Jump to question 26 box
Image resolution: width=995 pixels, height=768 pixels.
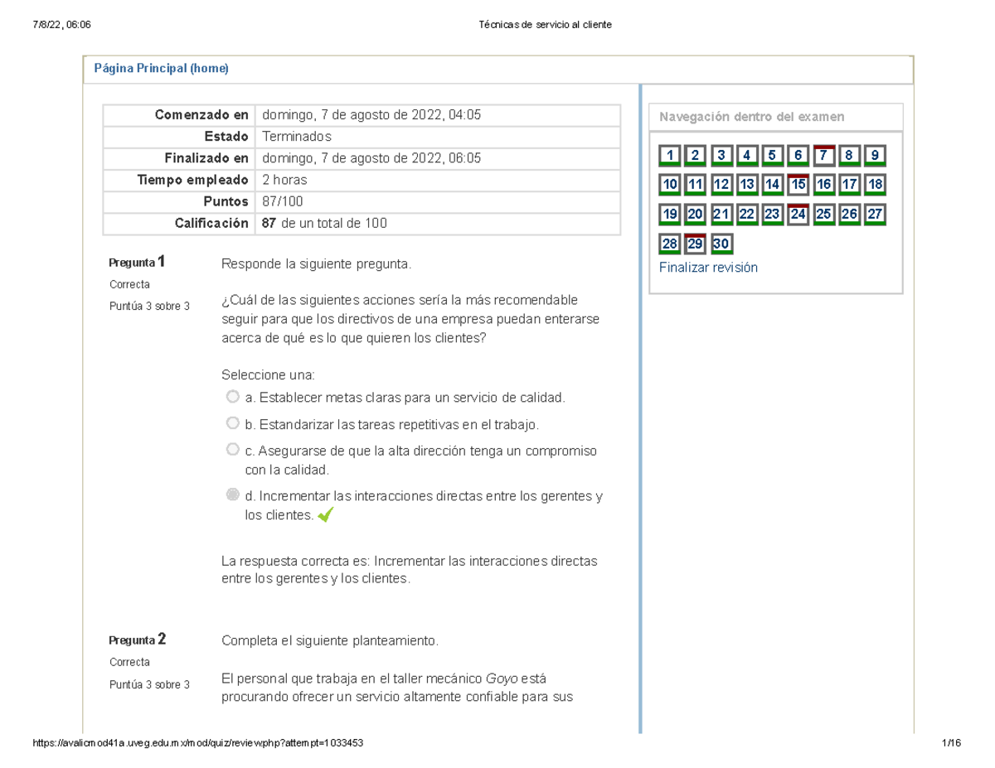point(850,215)
